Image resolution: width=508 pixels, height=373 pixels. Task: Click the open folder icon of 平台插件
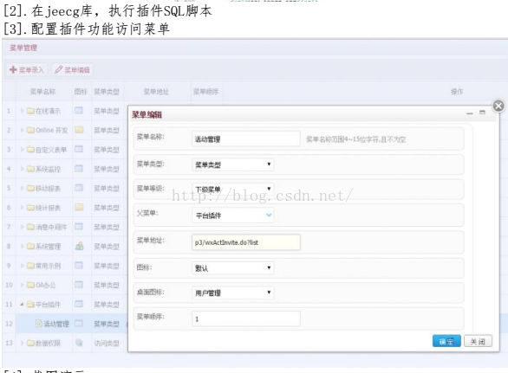[30, 305]
